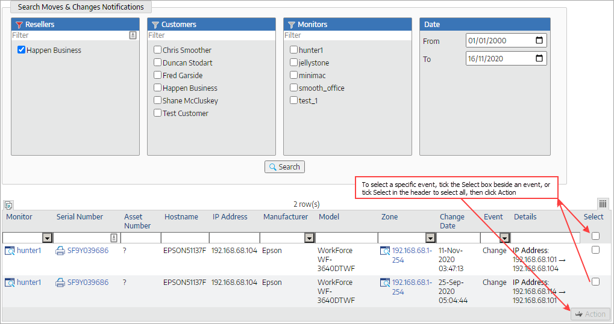Click the Monitors Filter text field
Image resolution: width=614 pixels, height=324 pixels.
[348, 35]
